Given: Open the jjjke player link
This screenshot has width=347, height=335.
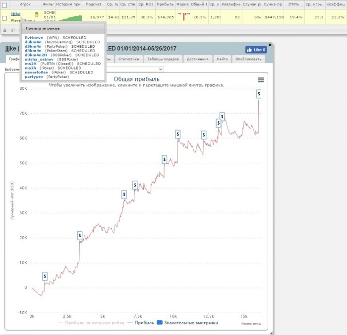Looking at the screenshot, I should click(16, 14).
